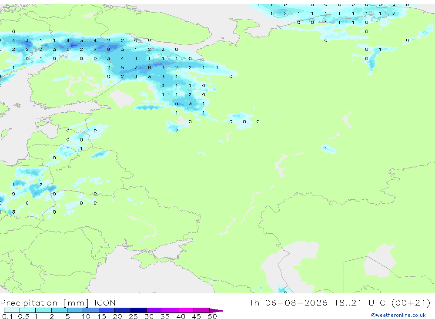Click the '45' legend scale label
The width and height of the screenshot is (435, 319).
pyautogui.click(x=197, y=316)
